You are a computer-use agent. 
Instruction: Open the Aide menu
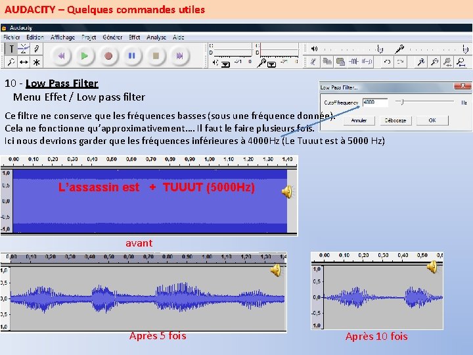(x=178, y=37)
